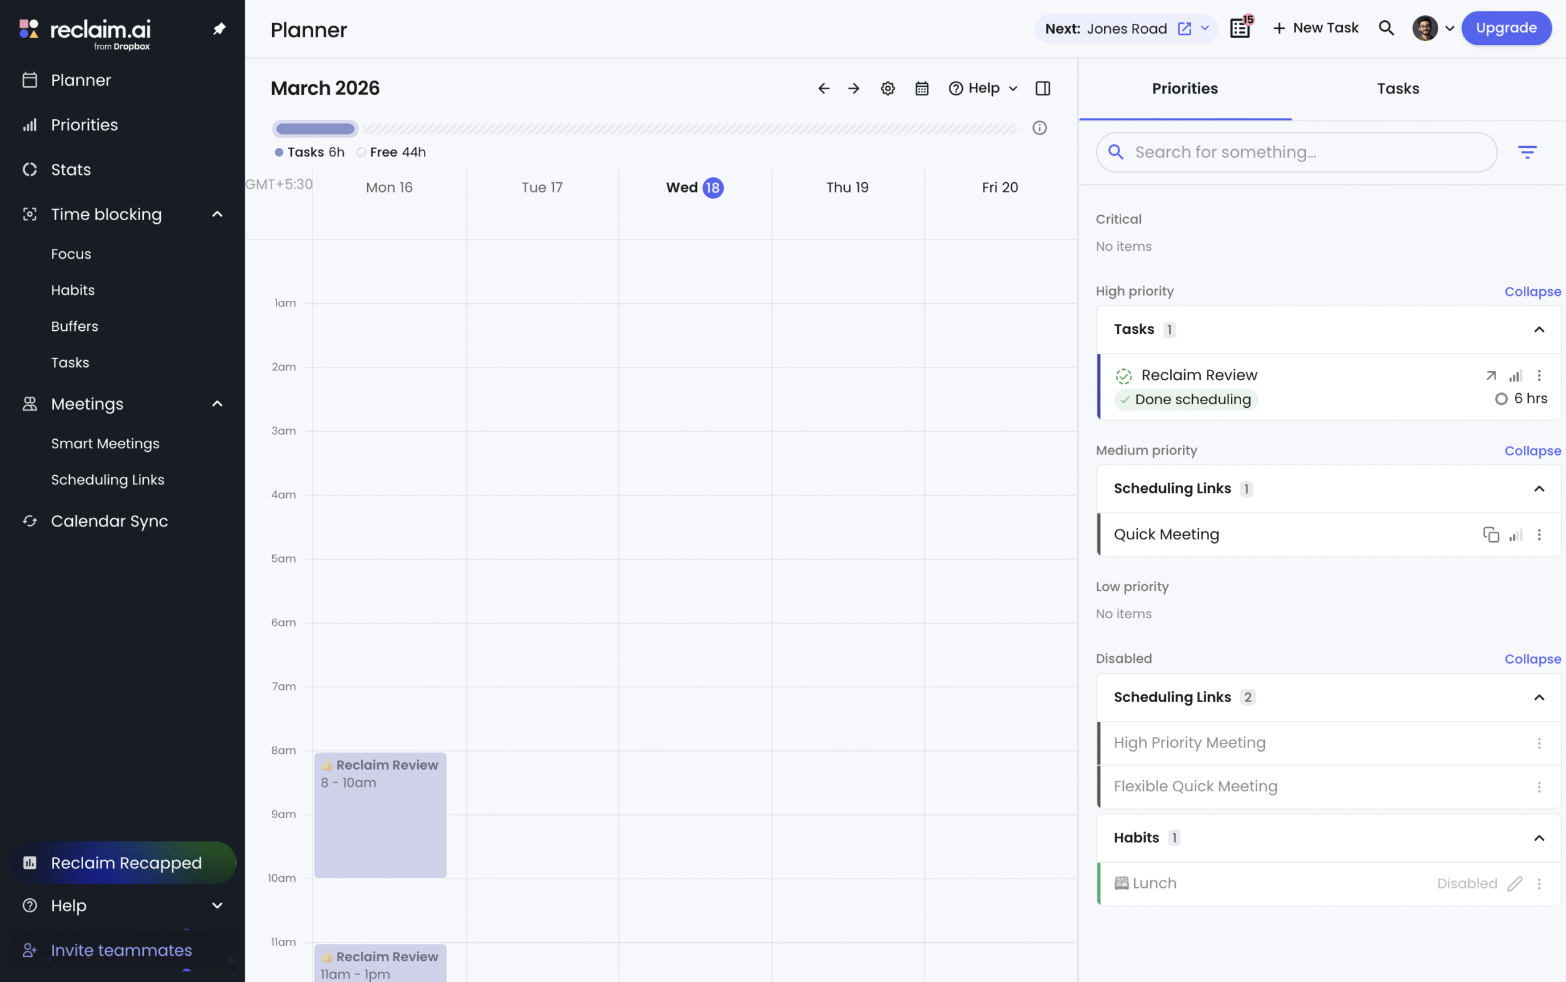
Task: Open Stats in the sidebar
Action: point(70,169)
